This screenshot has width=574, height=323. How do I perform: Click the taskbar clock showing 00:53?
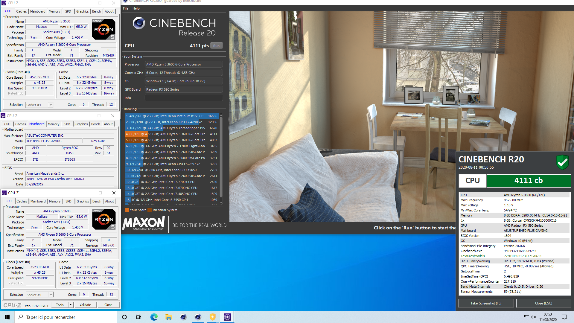[x=548, y=317]
